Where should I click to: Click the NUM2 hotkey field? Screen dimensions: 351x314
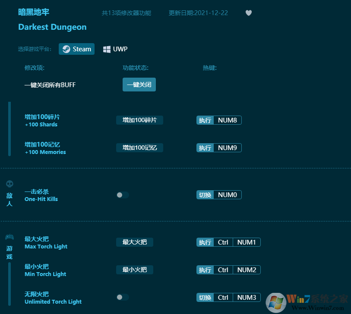(x=247, y=270)
